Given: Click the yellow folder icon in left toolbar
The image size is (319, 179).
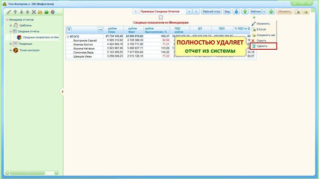Looking at the screenshot, I should point(40,12).
